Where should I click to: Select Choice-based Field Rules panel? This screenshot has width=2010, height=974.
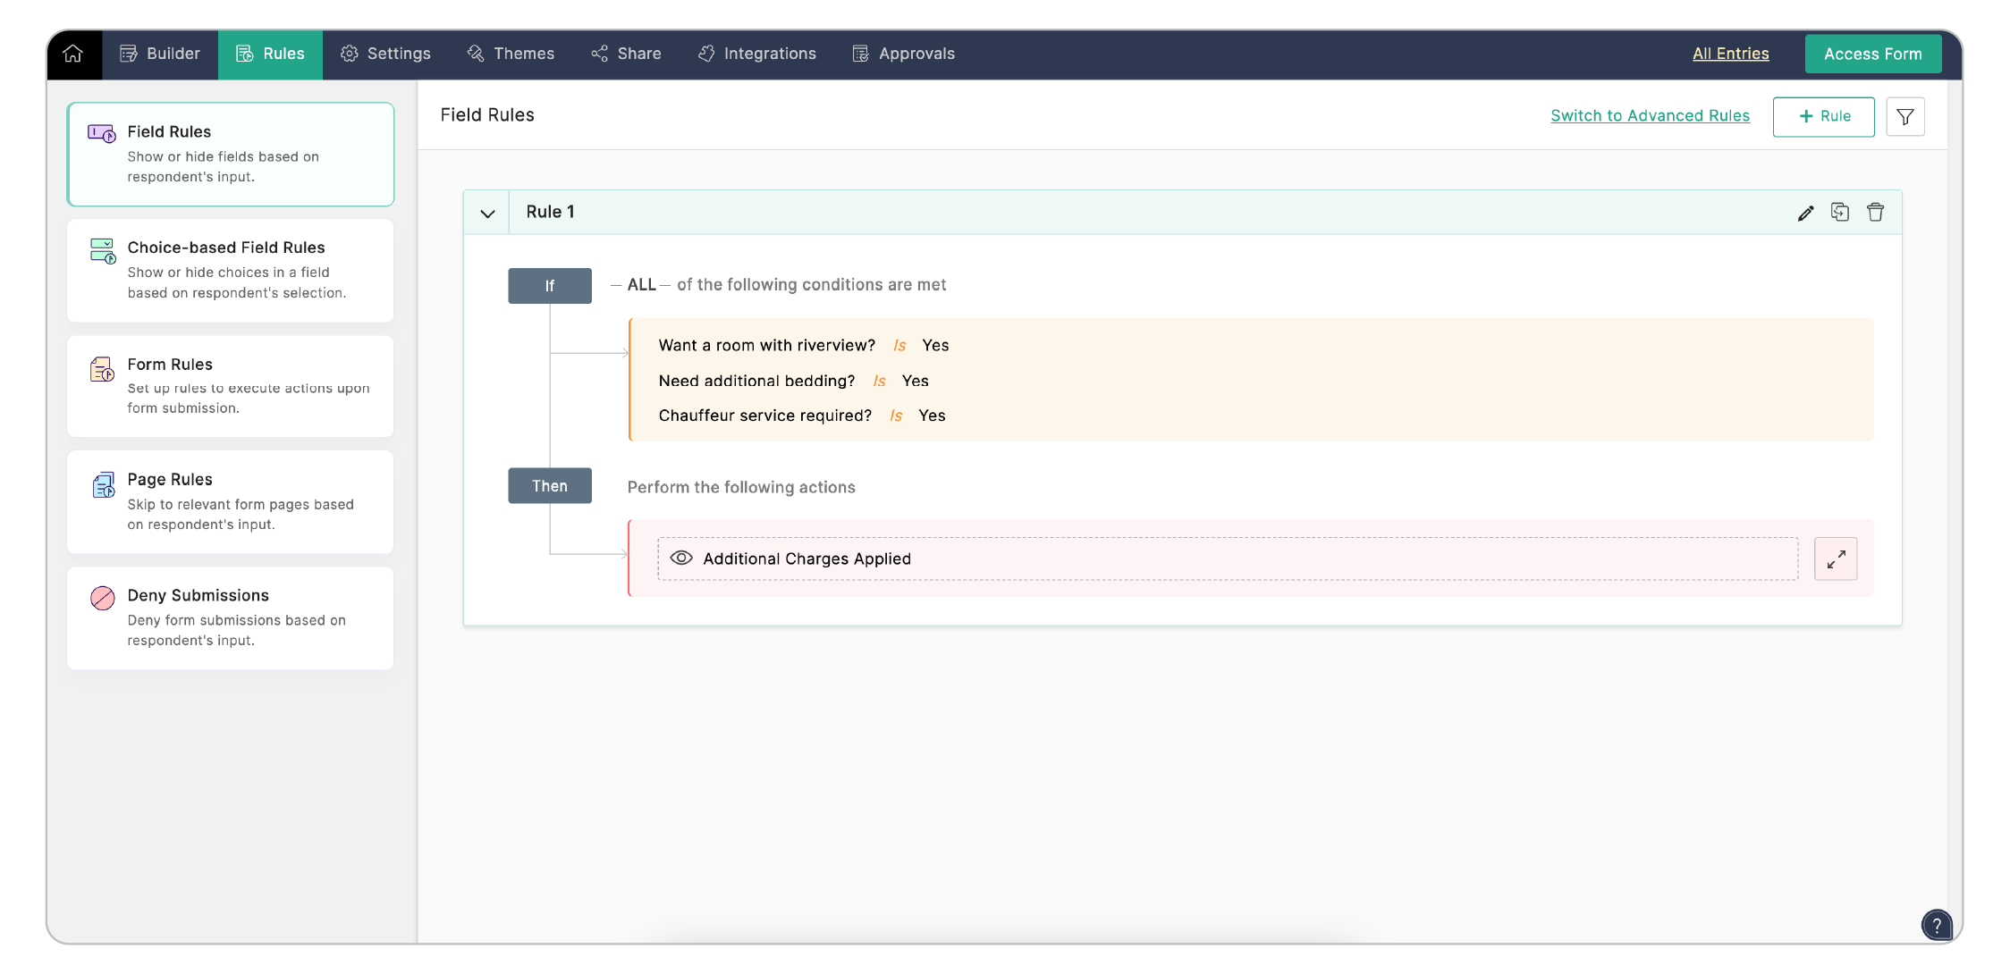230,270
